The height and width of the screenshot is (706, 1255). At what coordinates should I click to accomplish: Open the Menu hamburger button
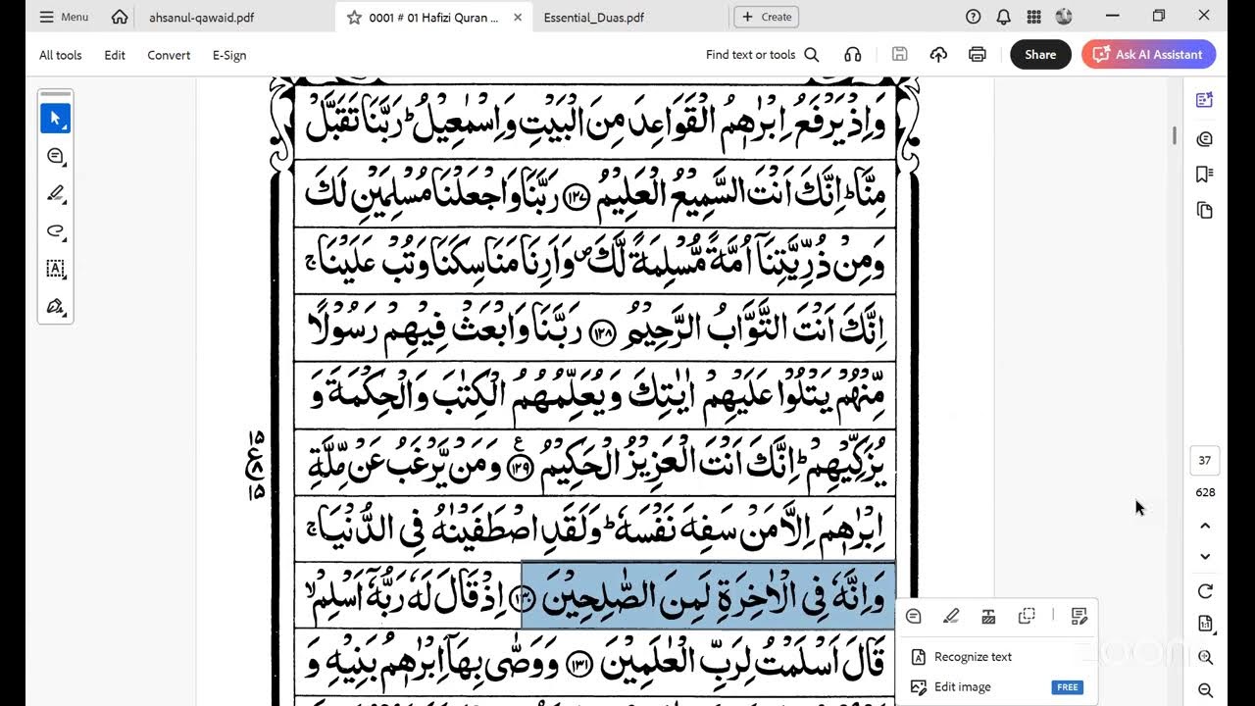[64, 17]
